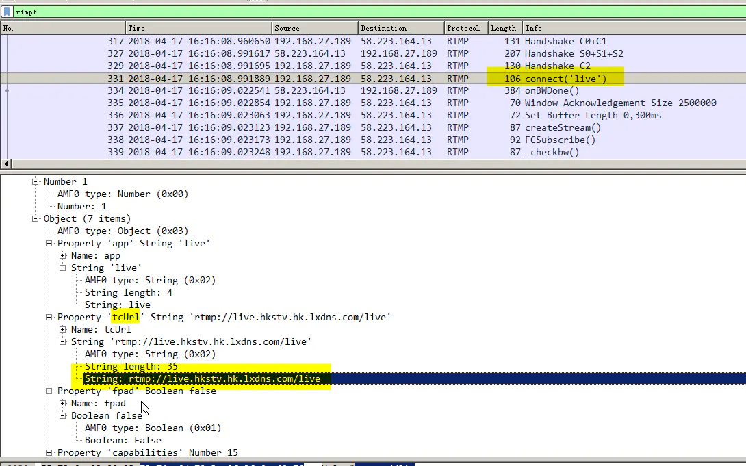746x466 pixels.
Task: Expand the 'Name: app' node
Action: [63, 256]
